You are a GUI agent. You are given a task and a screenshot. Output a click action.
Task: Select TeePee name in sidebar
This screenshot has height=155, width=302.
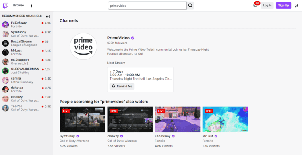click(17, 106)
